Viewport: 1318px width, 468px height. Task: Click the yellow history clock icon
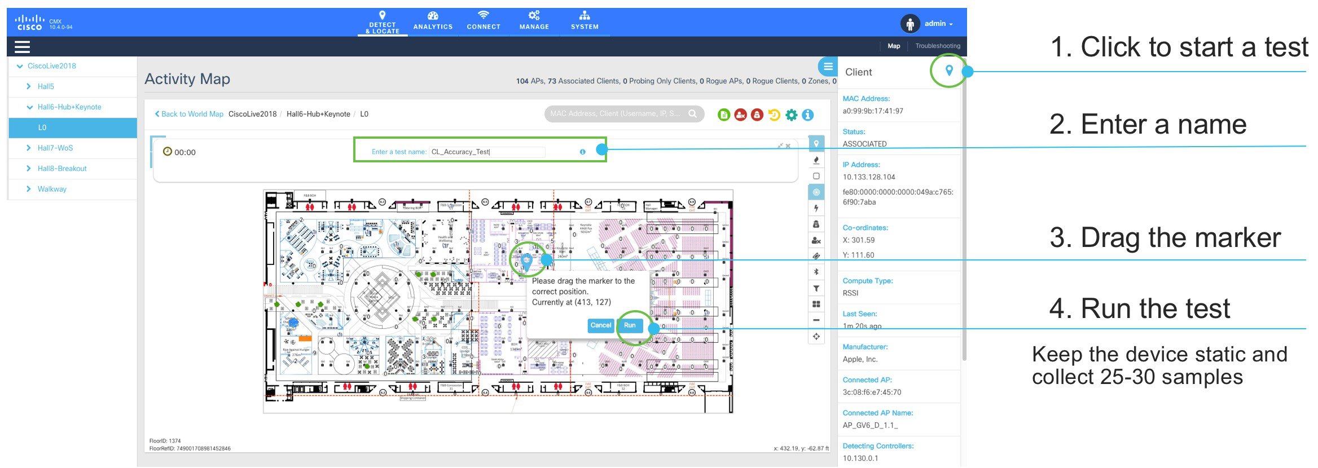pyautogui.click(x=774, y=115)
